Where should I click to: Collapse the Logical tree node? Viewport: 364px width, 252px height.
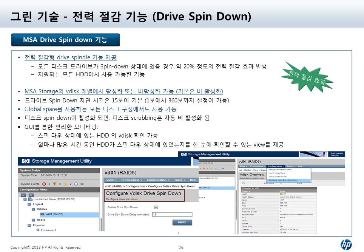click(x=29, y=204)
